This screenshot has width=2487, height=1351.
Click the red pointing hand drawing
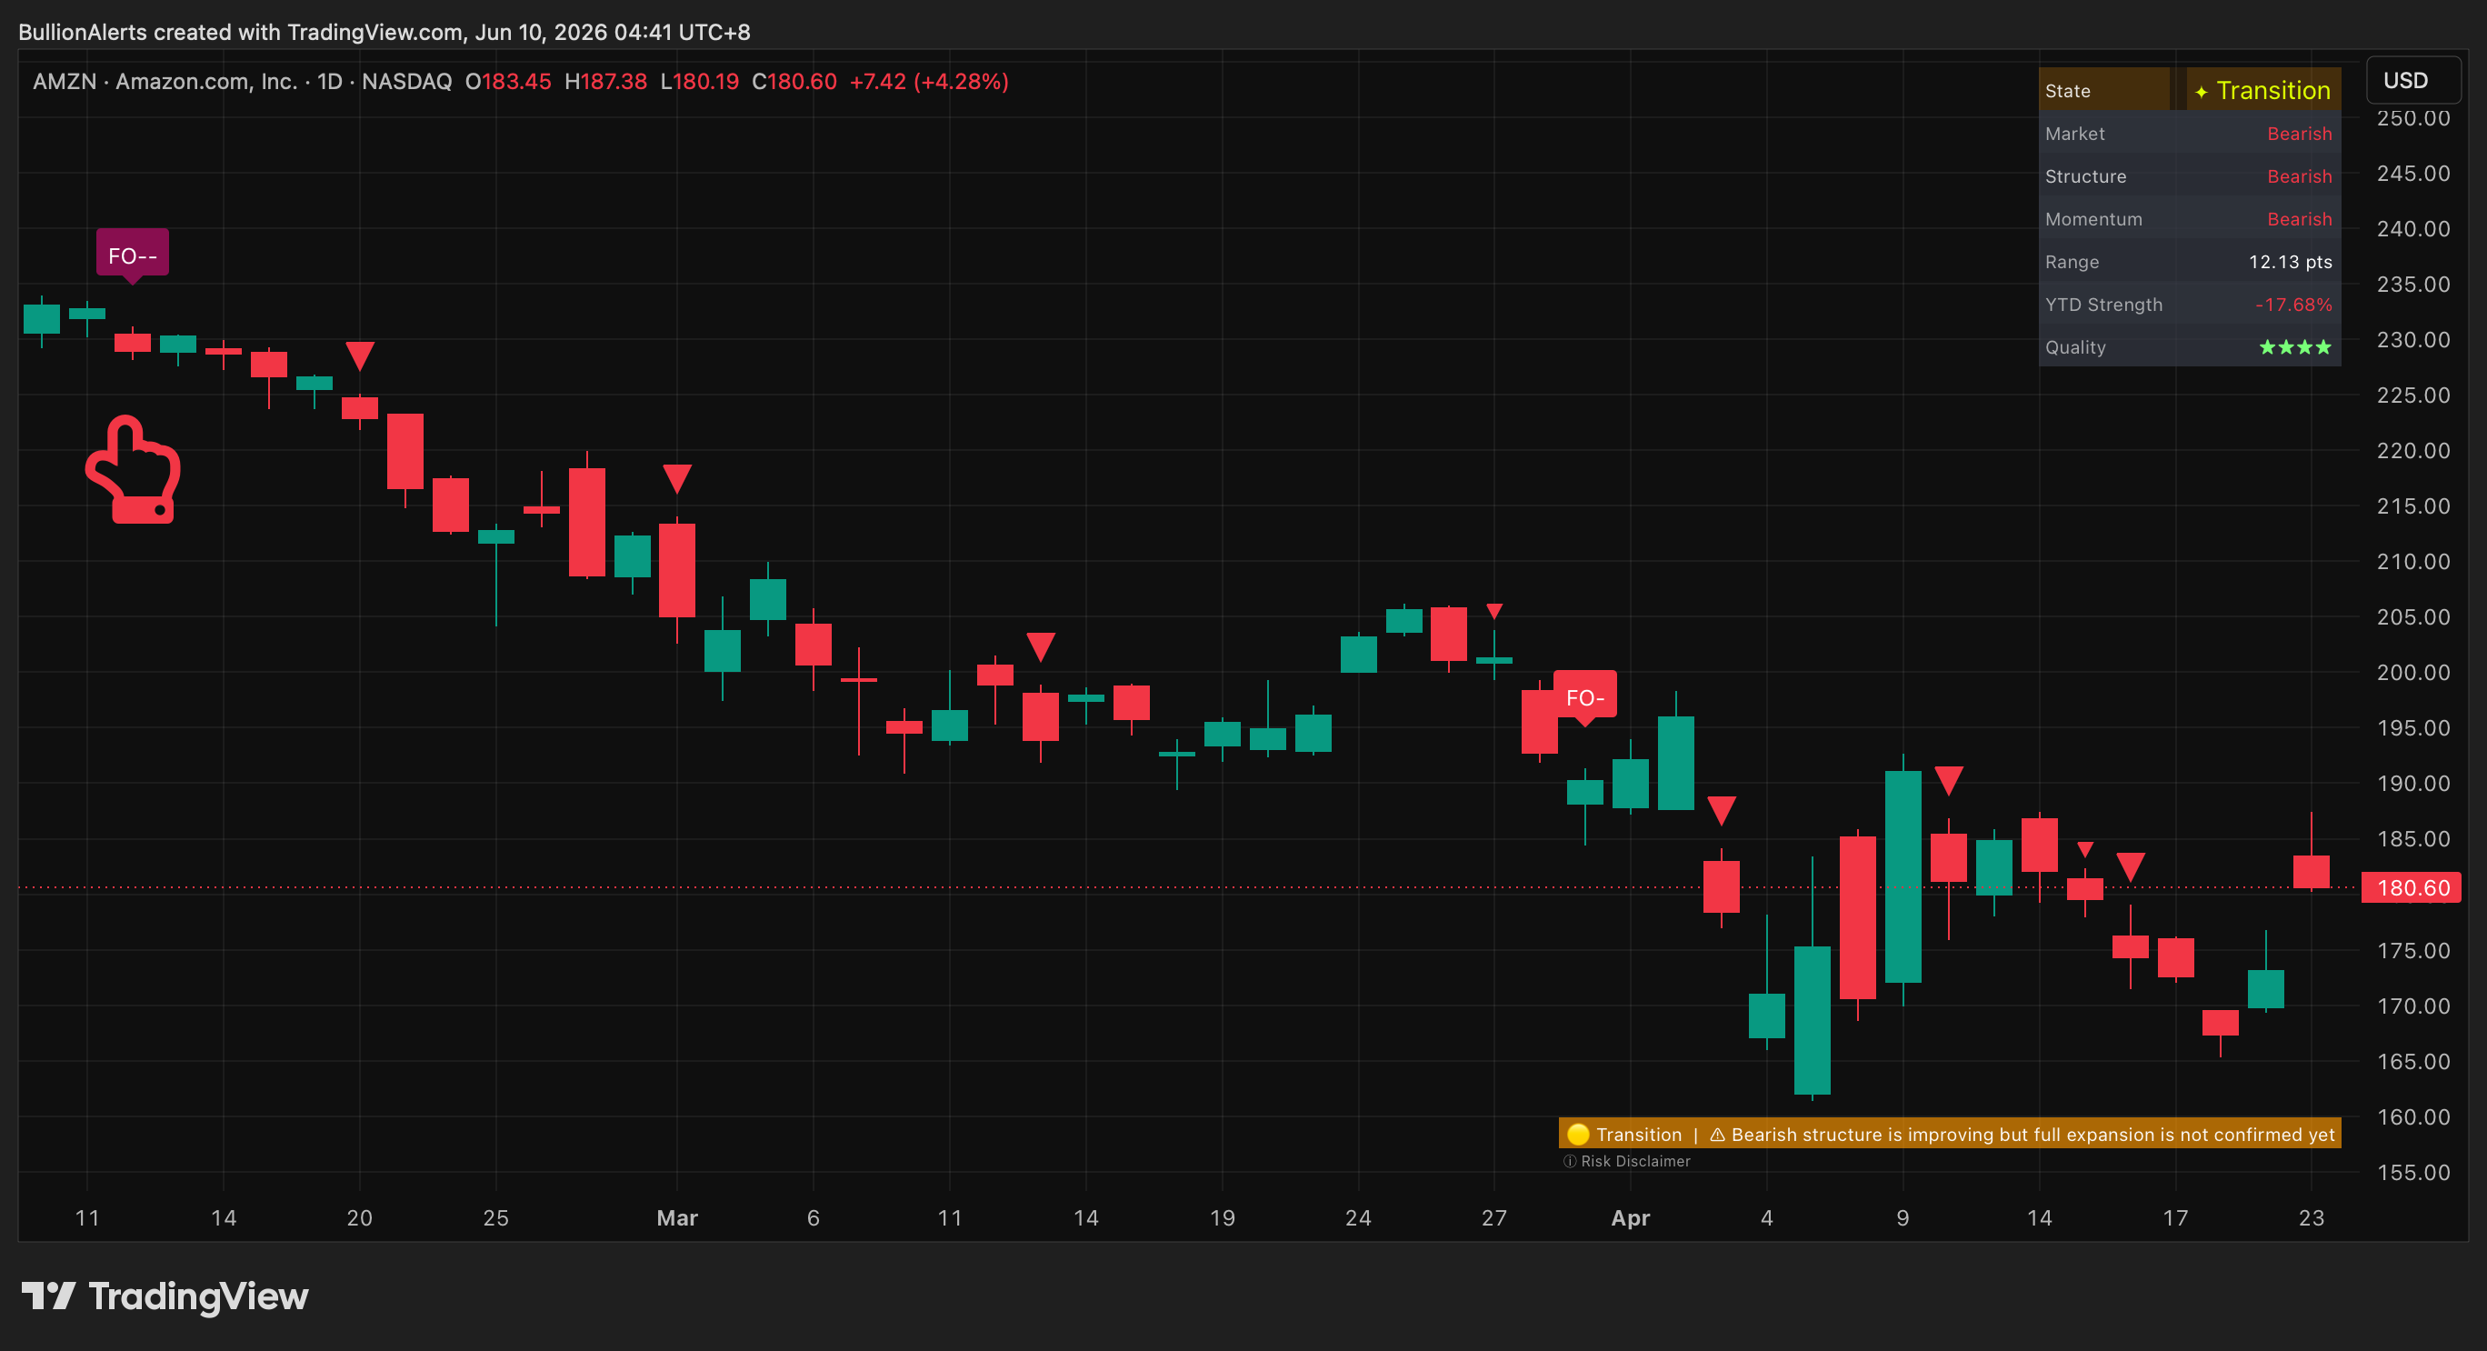point(134,469)
